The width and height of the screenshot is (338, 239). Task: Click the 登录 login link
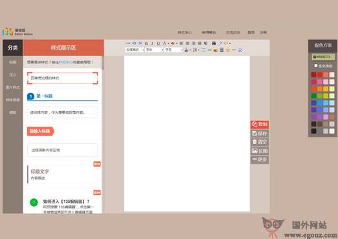pos(251,32)
